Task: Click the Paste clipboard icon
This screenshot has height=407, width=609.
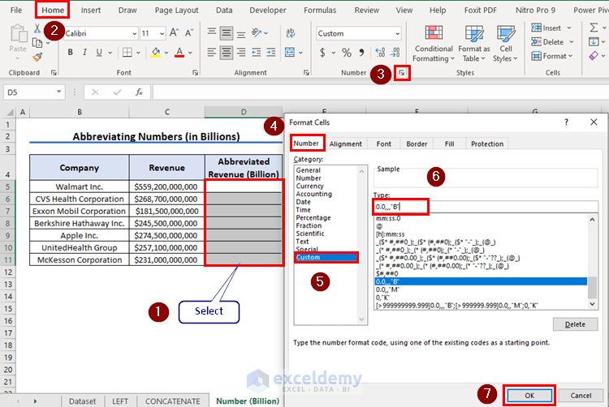Action: pos(18,34)
